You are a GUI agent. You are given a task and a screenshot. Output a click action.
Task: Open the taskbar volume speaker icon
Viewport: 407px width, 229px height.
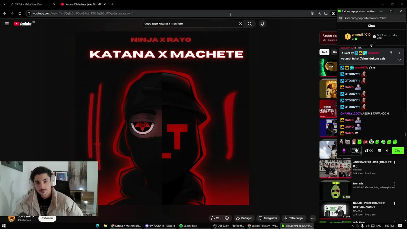pyautogui.click(x=367, y=226)
